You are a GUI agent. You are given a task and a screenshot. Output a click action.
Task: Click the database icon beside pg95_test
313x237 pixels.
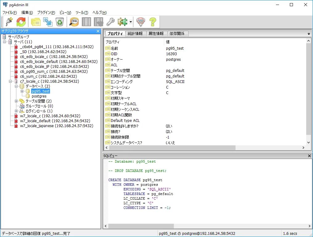[x=28, y=91]
